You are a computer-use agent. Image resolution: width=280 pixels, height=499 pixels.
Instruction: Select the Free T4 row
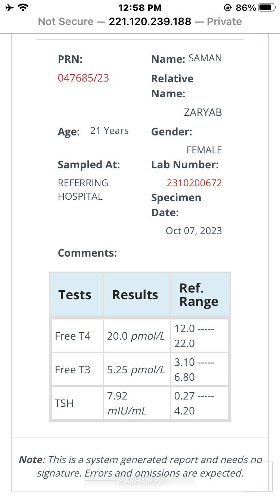click(140, 336)
